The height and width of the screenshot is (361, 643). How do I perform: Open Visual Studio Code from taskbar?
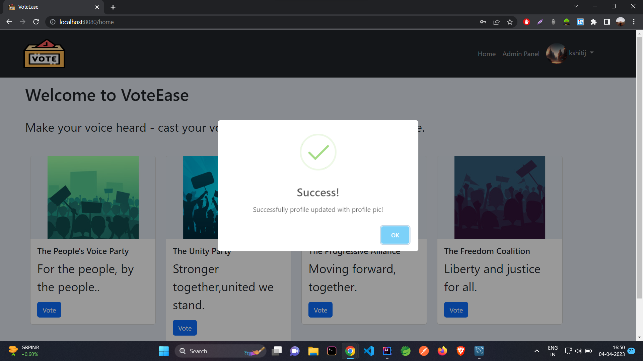point(369,351)
